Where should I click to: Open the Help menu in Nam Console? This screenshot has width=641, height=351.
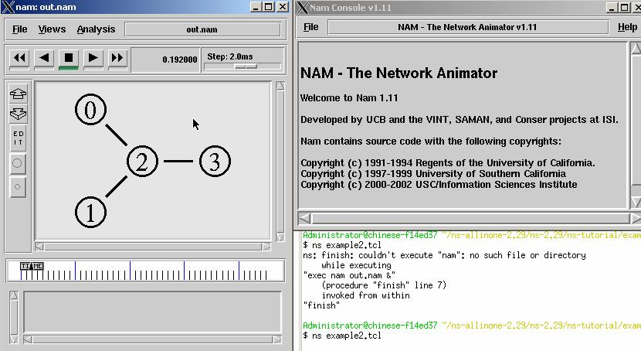(627, 27)
